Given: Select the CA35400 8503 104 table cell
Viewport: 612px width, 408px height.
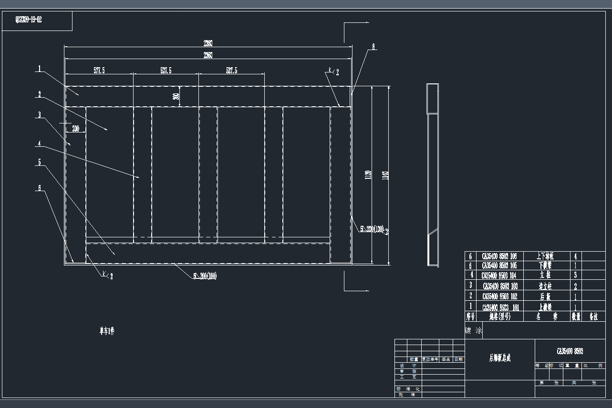Looking at the screenshot, I should [499, 275].
